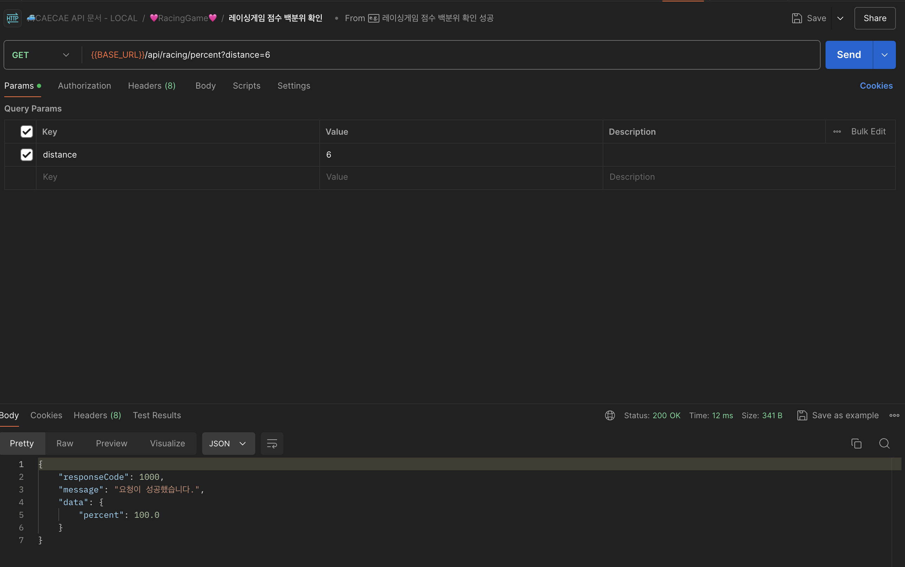The width and height of the screenshot is (905, 567).
Task: Toggle the select-all params checkbox in header
Action: (27, 132)
